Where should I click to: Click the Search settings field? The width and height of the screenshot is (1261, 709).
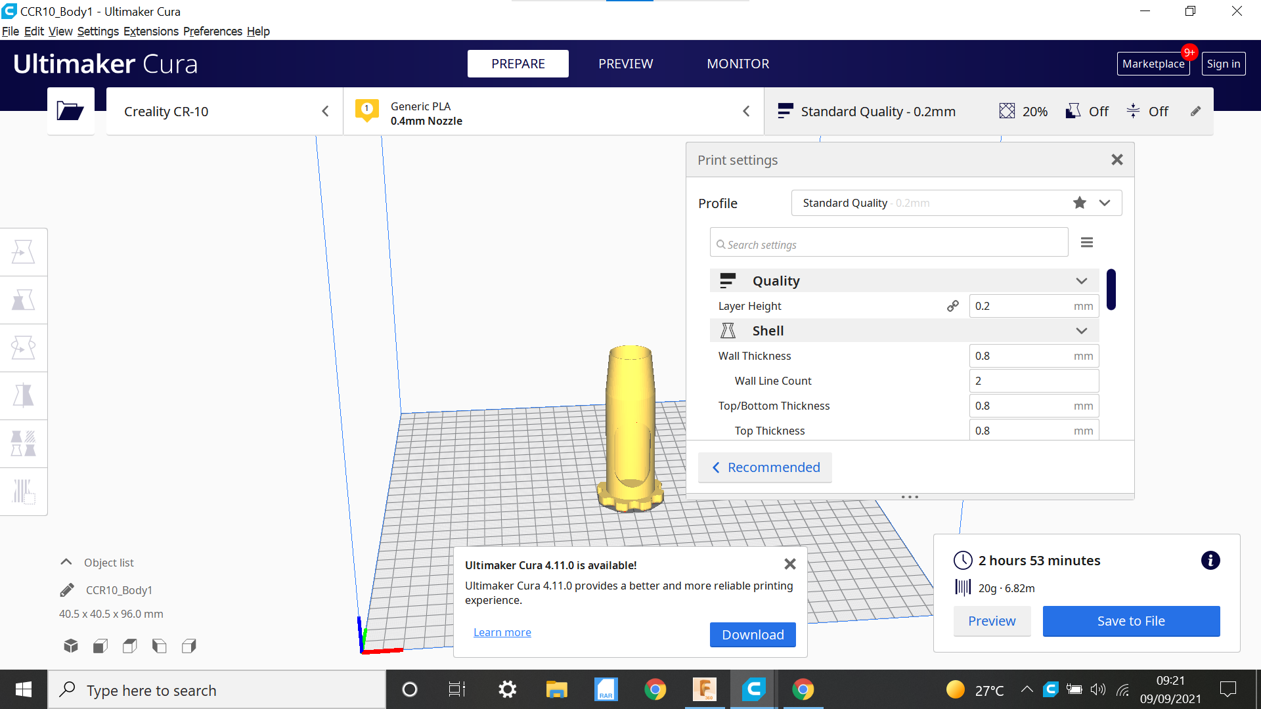click(x=889, y=242)
